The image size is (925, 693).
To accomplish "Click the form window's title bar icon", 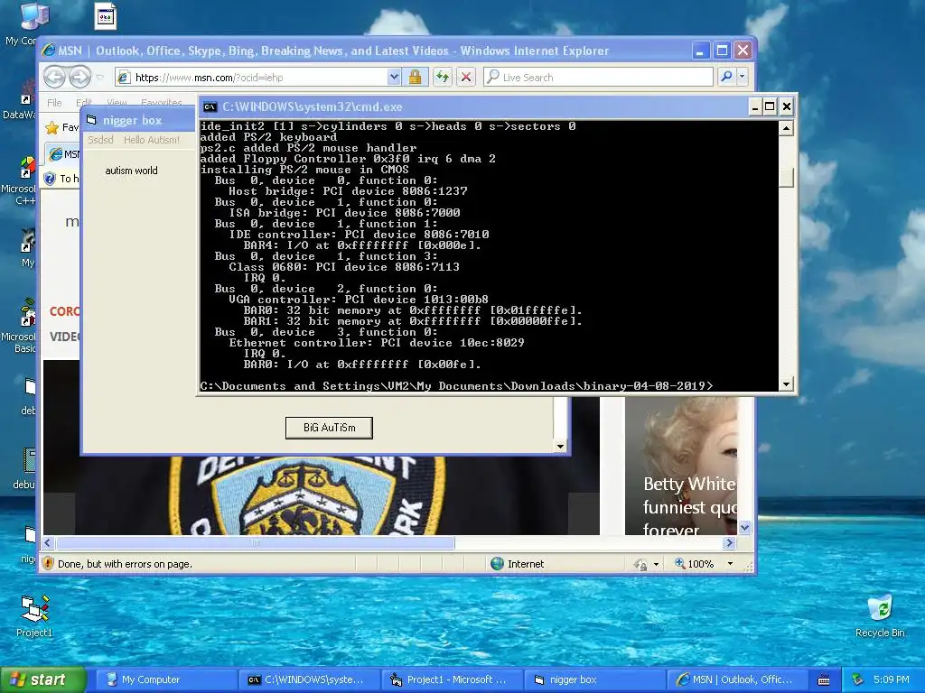I will click(x=91, y=120).
